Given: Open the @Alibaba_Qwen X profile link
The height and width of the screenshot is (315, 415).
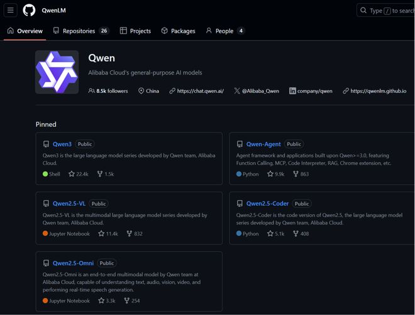Looking at the screenshot, I should 260,91.
